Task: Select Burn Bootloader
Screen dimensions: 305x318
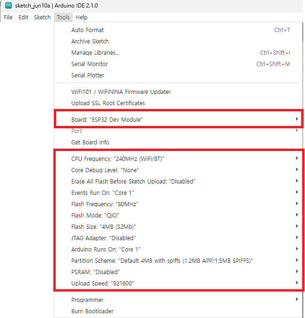Action: click(x=178, y=311)
